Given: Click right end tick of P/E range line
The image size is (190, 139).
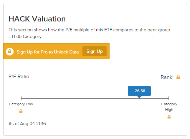Looking at the screenshot, I should tap(169, 98).
